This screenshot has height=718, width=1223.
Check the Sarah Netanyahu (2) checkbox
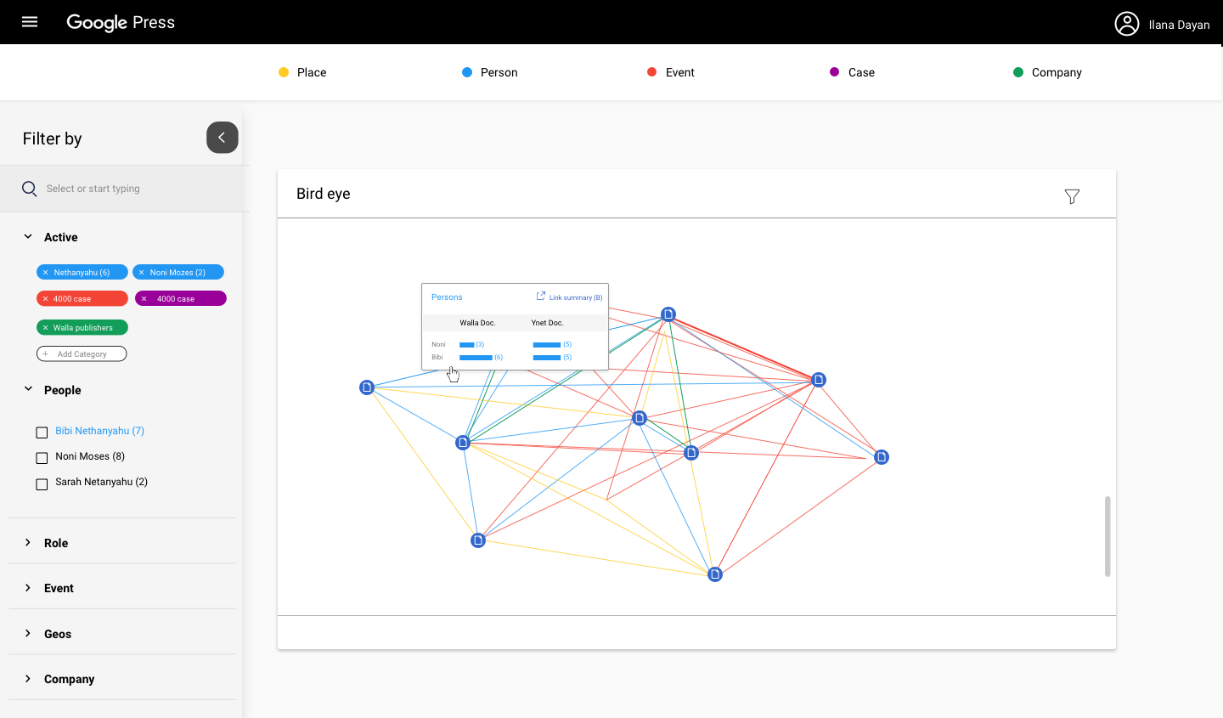click(x=42, y=484)
